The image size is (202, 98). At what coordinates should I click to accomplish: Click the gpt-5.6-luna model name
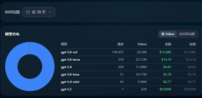pos(70,74)
